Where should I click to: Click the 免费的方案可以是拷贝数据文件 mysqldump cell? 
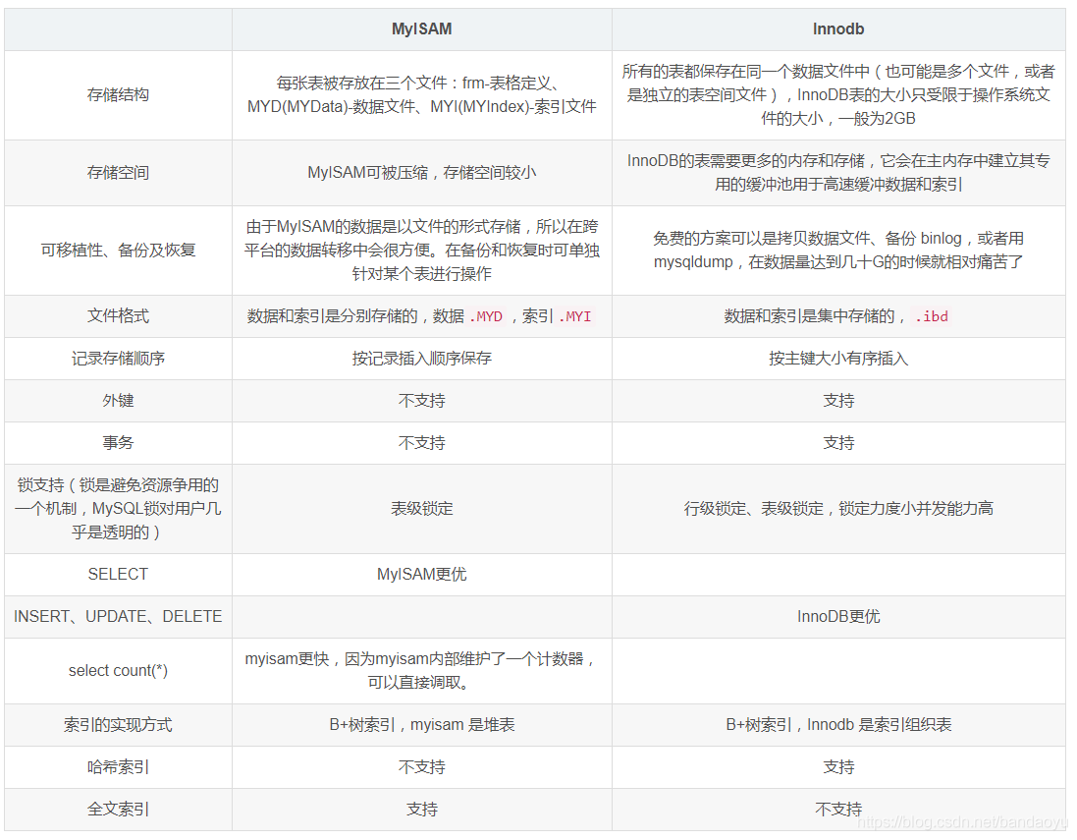point(838,251)
